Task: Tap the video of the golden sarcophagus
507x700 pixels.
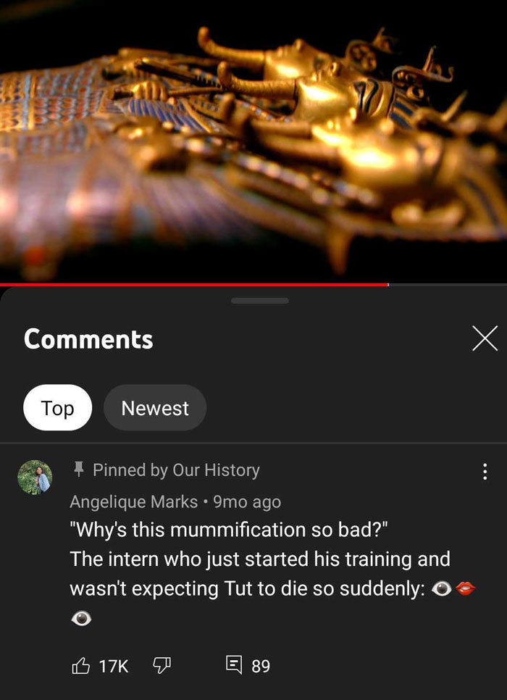Action: (253, 141)
